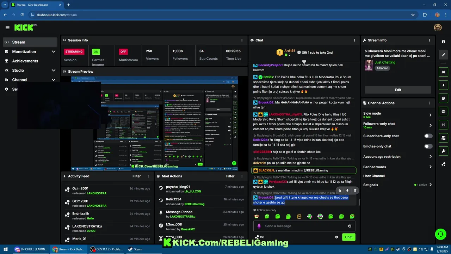Click the purple microphone icon in message box

point(259,226)
